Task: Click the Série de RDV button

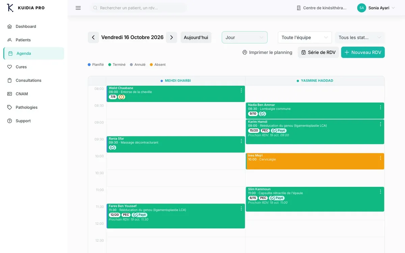Action: point(318,52)
